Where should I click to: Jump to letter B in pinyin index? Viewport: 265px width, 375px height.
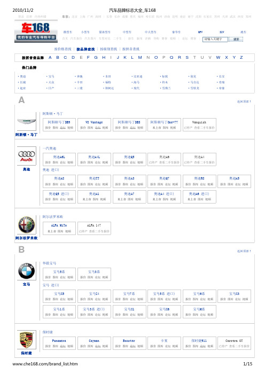tap(58, 57)
